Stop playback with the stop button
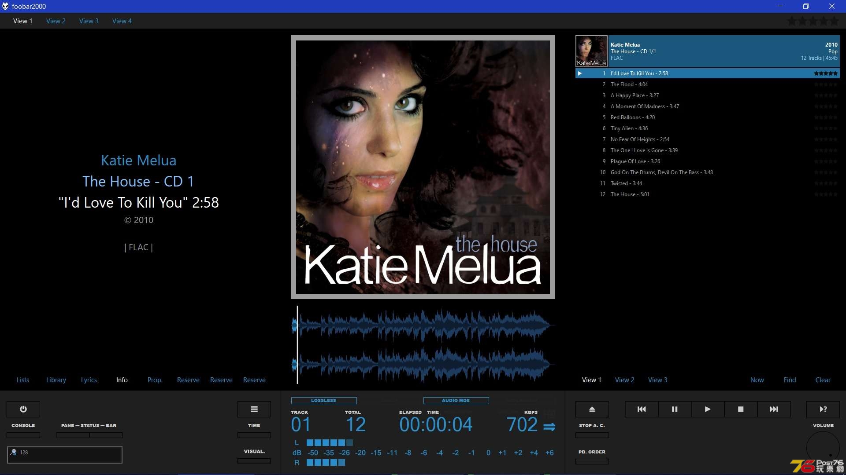 point(741,409)
